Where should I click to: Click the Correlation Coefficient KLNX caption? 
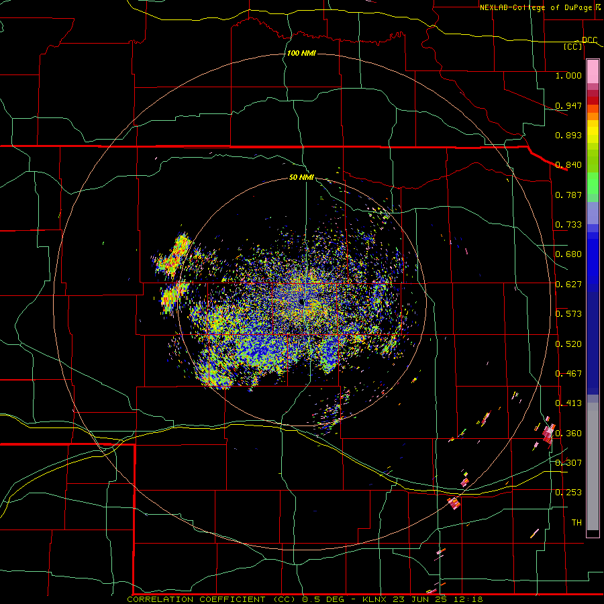click(x=305, y=599)
